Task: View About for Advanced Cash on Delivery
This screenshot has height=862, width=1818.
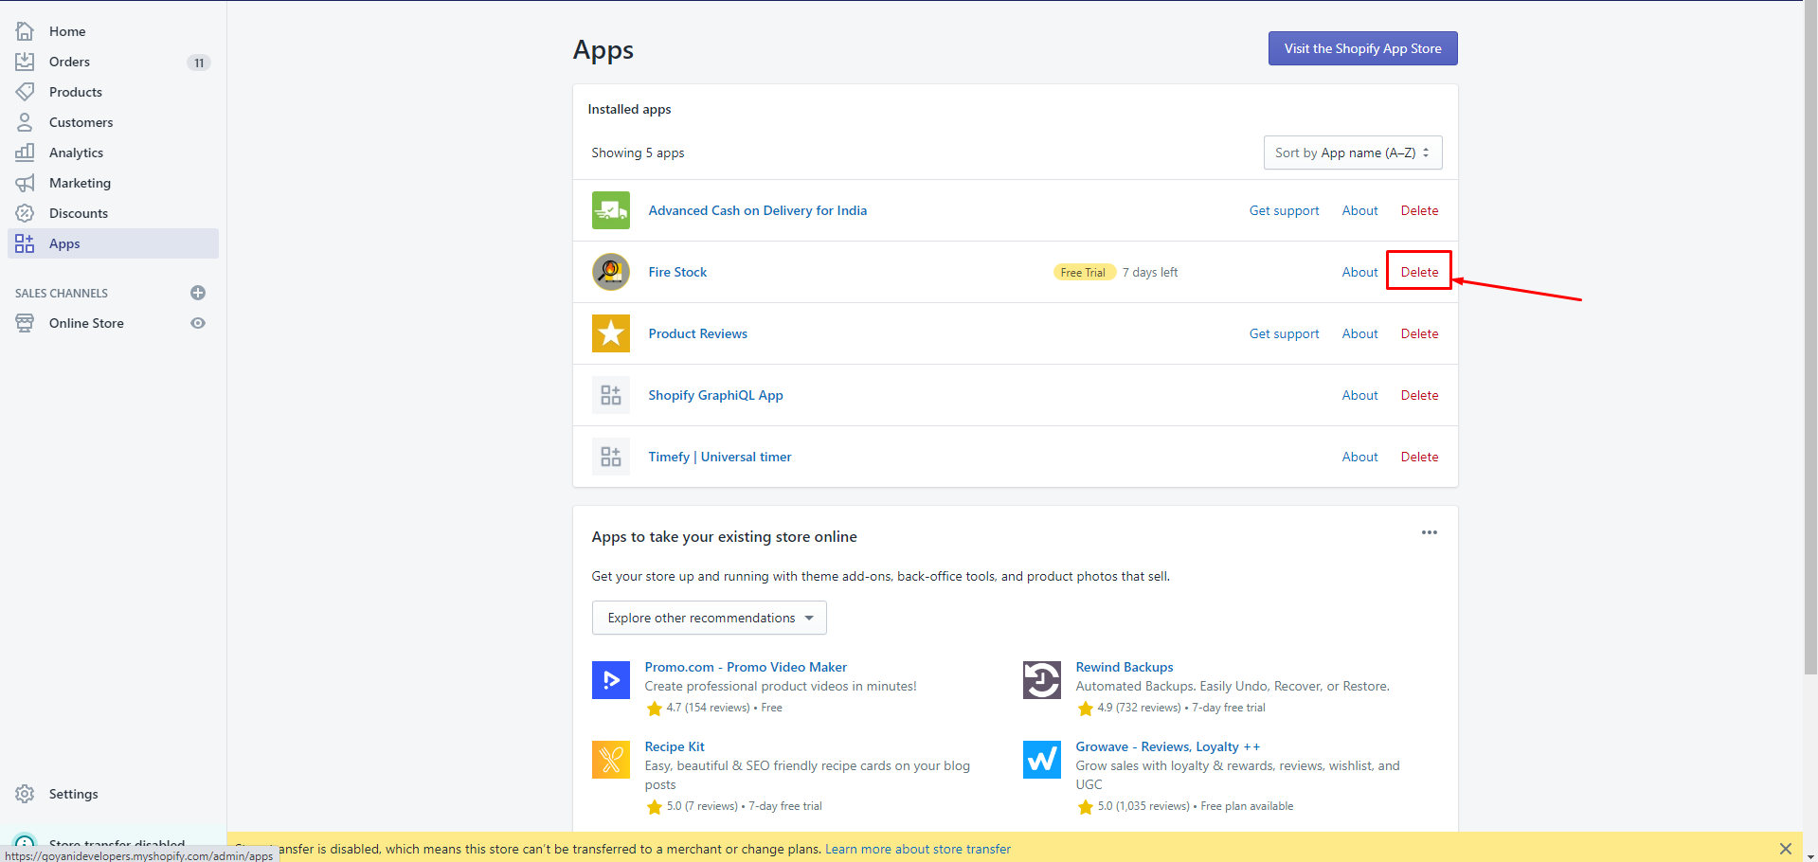Action: click(1360, 210)
